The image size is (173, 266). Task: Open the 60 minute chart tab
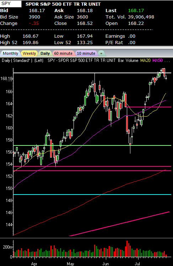(63, 53)
